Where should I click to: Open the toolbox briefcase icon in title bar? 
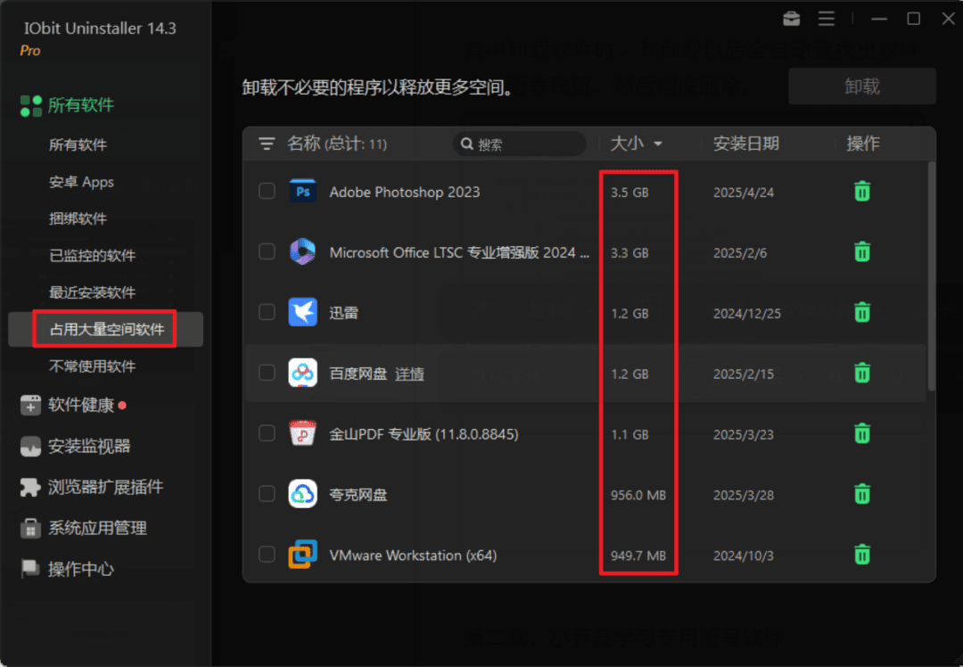point(792,19)
